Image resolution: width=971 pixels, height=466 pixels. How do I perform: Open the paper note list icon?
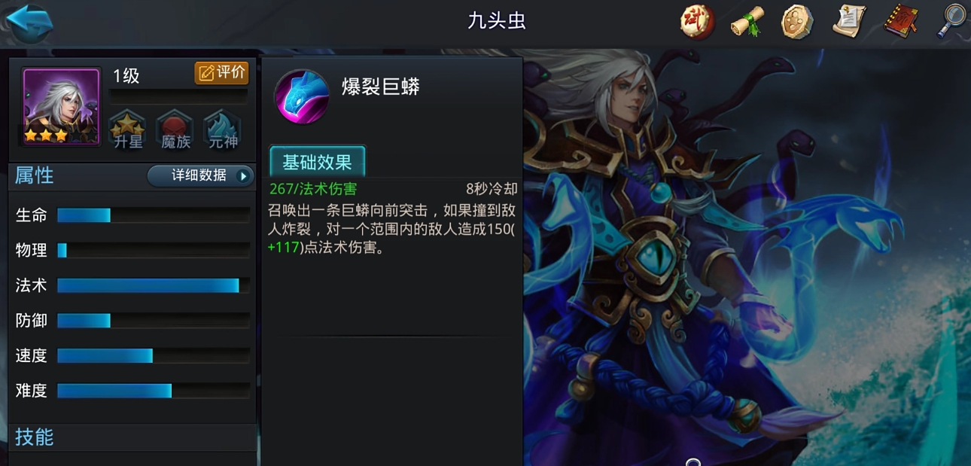tap(848, 21)
